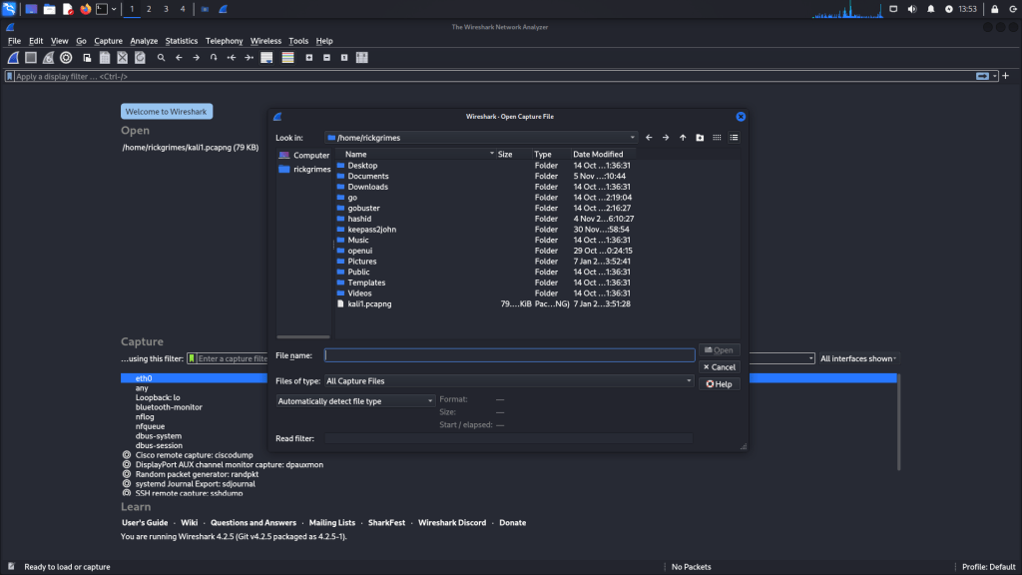Cancel the Open Capture File dialog
The width and height of the screenshot is (1022, 575).
pyautogui.click(x=719, y=367)
